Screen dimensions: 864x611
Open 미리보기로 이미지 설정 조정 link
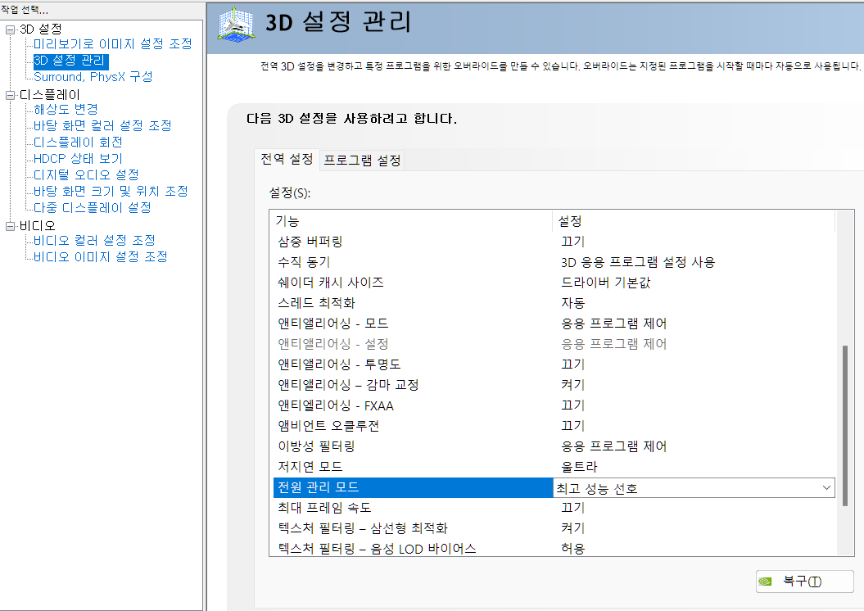(113, 44)
